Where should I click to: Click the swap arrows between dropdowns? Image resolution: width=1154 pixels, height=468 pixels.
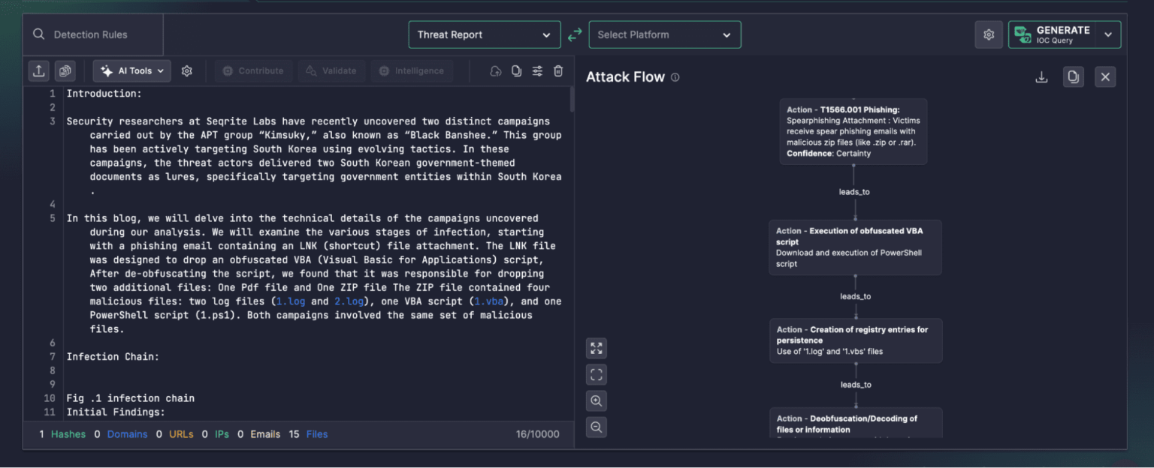575,34
